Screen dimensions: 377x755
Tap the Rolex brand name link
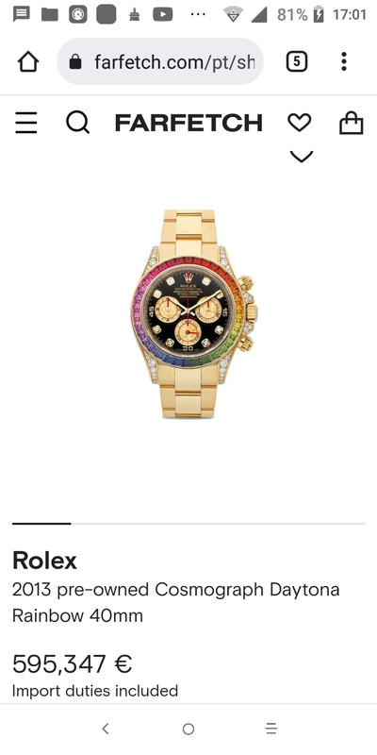[x=44, y=561]
